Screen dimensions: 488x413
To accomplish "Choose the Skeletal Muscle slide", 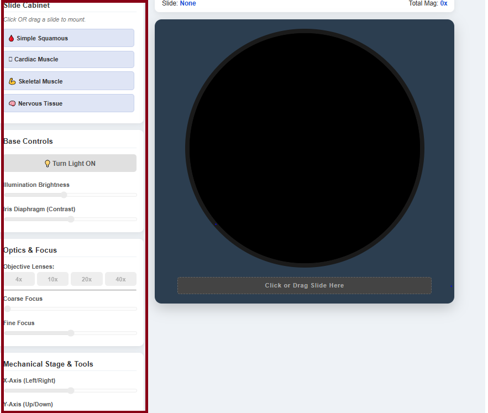I will pos(69,81).
